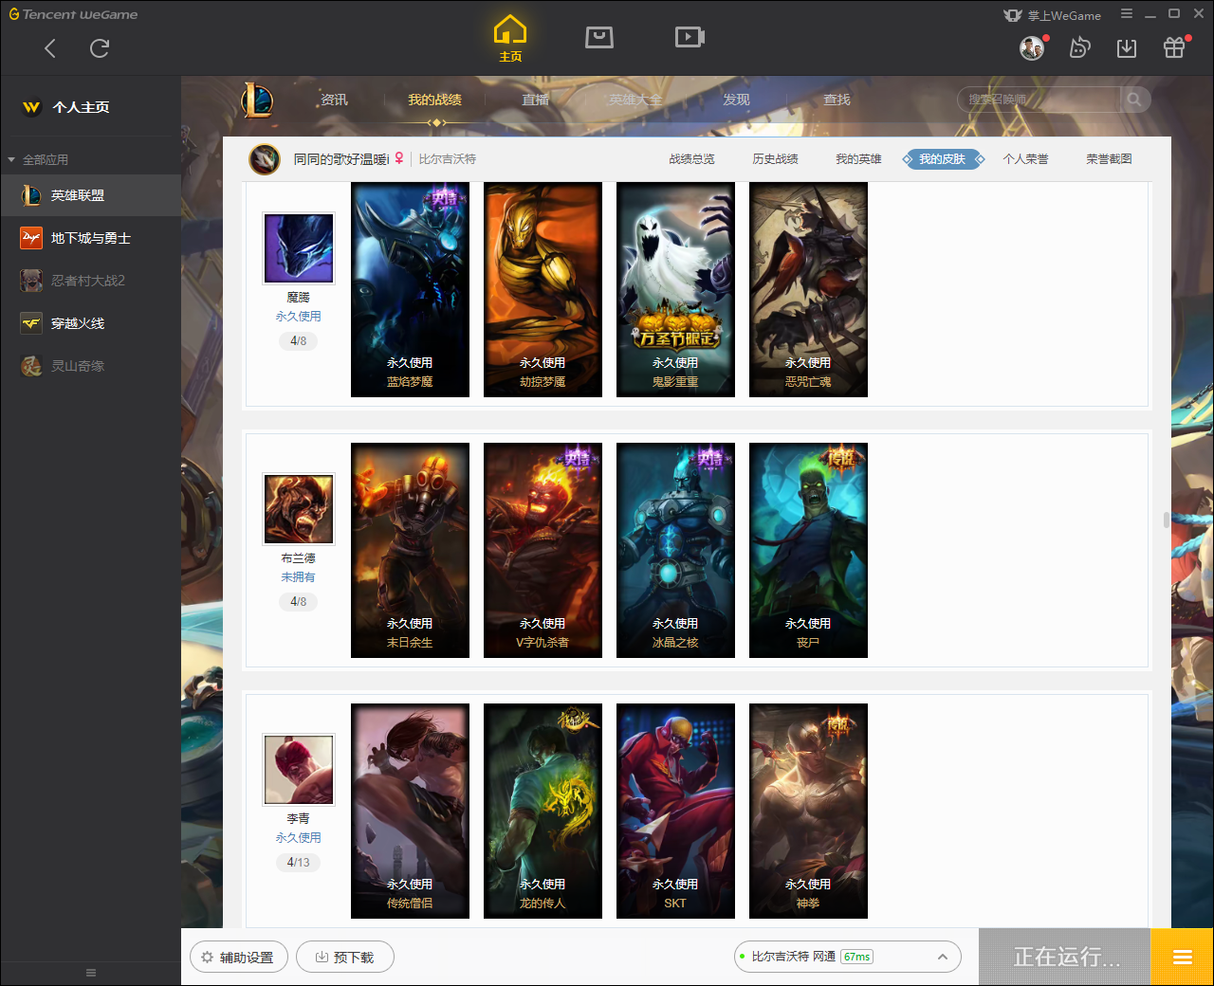Expand the 比尔吉沃特 server dropdown
Viewport: 1214px width, 986px height.
[x=943, y=957]
